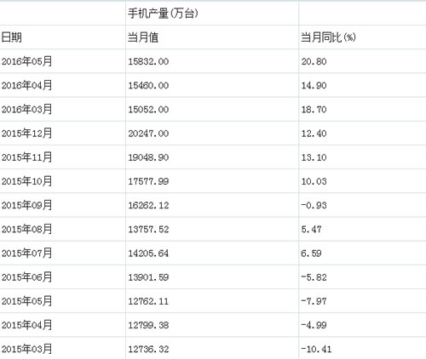Click the 15832.00 value cell

pos(148,61)
